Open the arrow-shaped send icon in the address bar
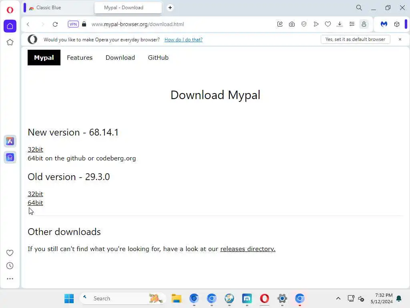The image size is (410, 308). coord(316,24)
